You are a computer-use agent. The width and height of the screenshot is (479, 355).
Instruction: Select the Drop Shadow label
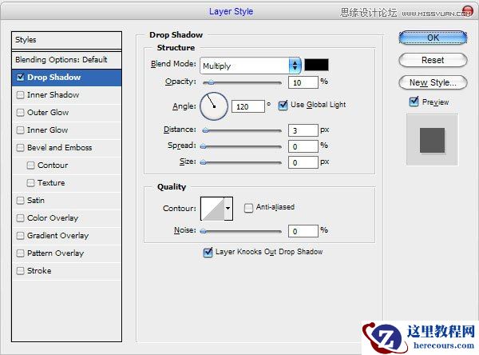[54, 77]
